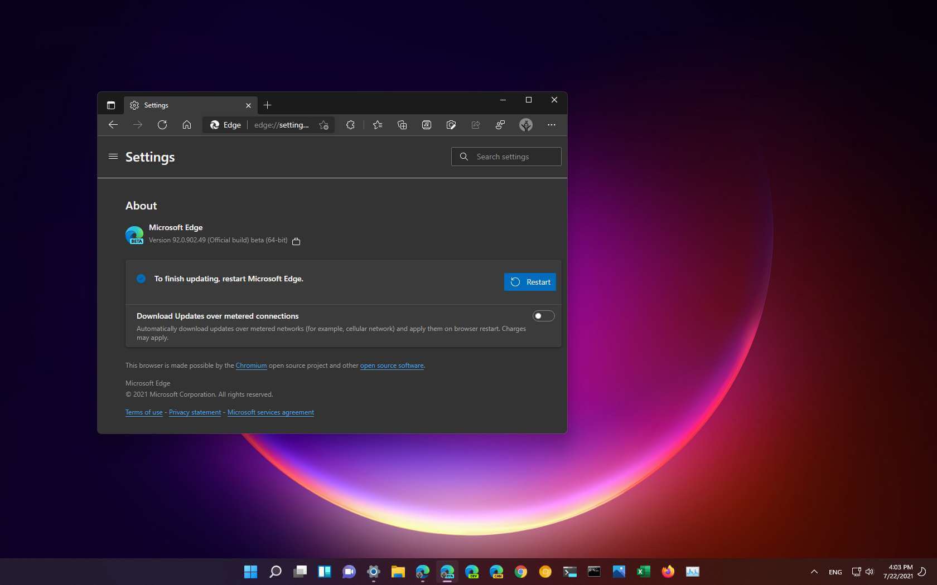The height and width of the screenshot is (585, 937).
Task: Click the Share icon in toolbar
Action: click(476, 125)
